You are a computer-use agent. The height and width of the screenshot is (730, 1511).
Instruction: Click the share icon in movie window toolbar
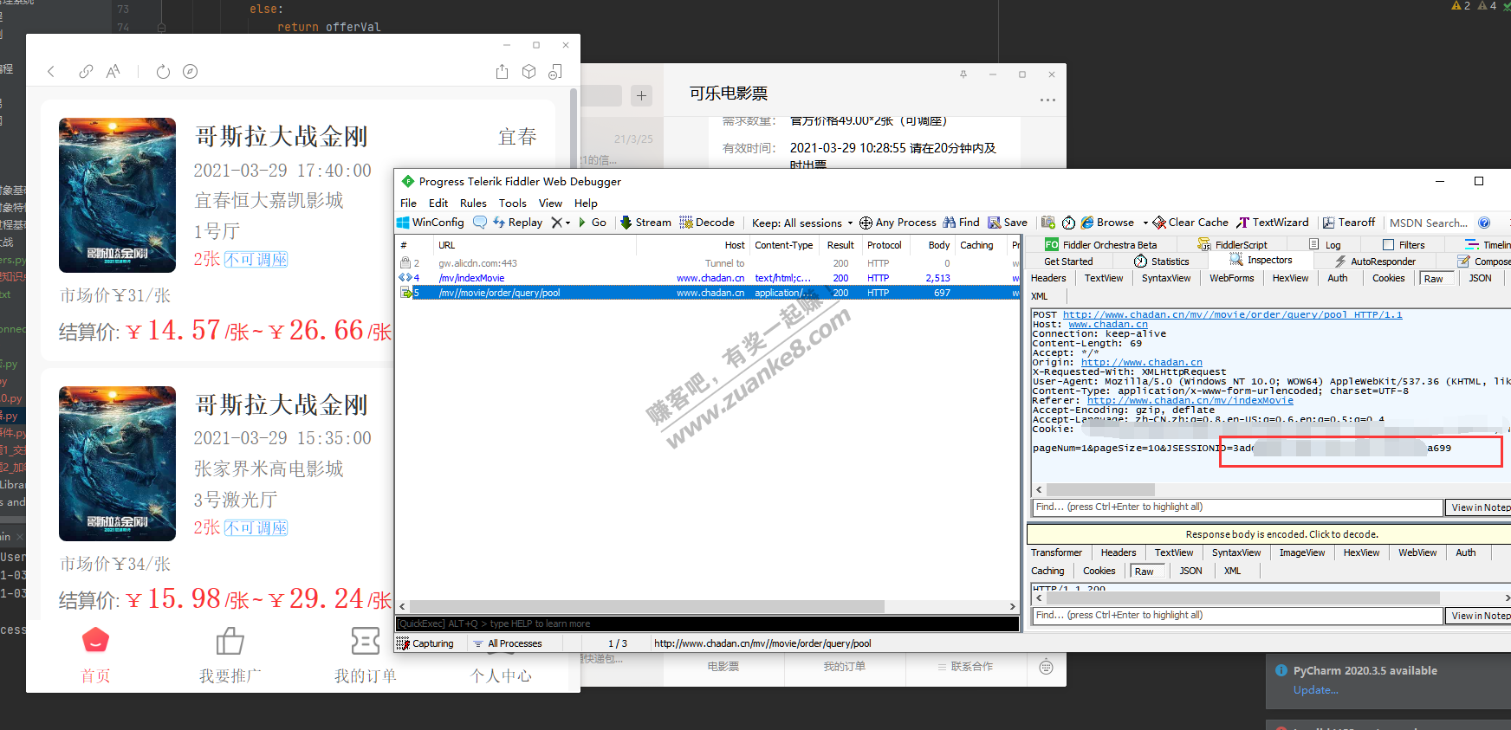pyautogui.click(x=502, y=72)
